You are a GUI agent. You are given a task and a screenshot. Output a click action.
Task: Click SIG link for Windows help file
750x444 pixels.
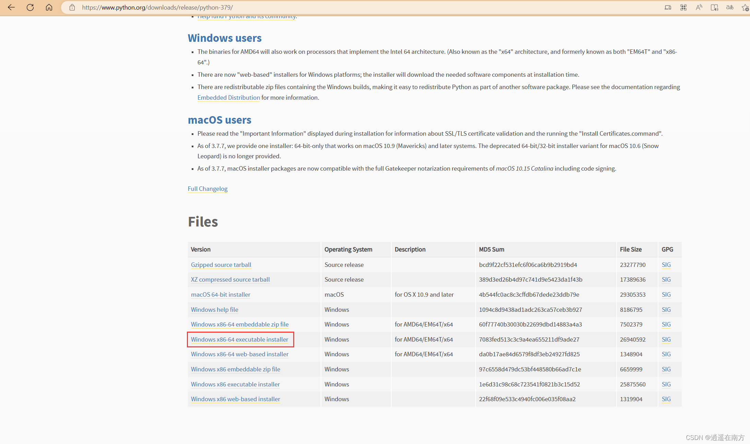tap(666, 310)
